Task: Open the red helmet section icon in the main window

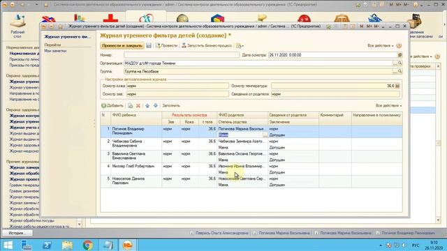Action: point(304,19)
